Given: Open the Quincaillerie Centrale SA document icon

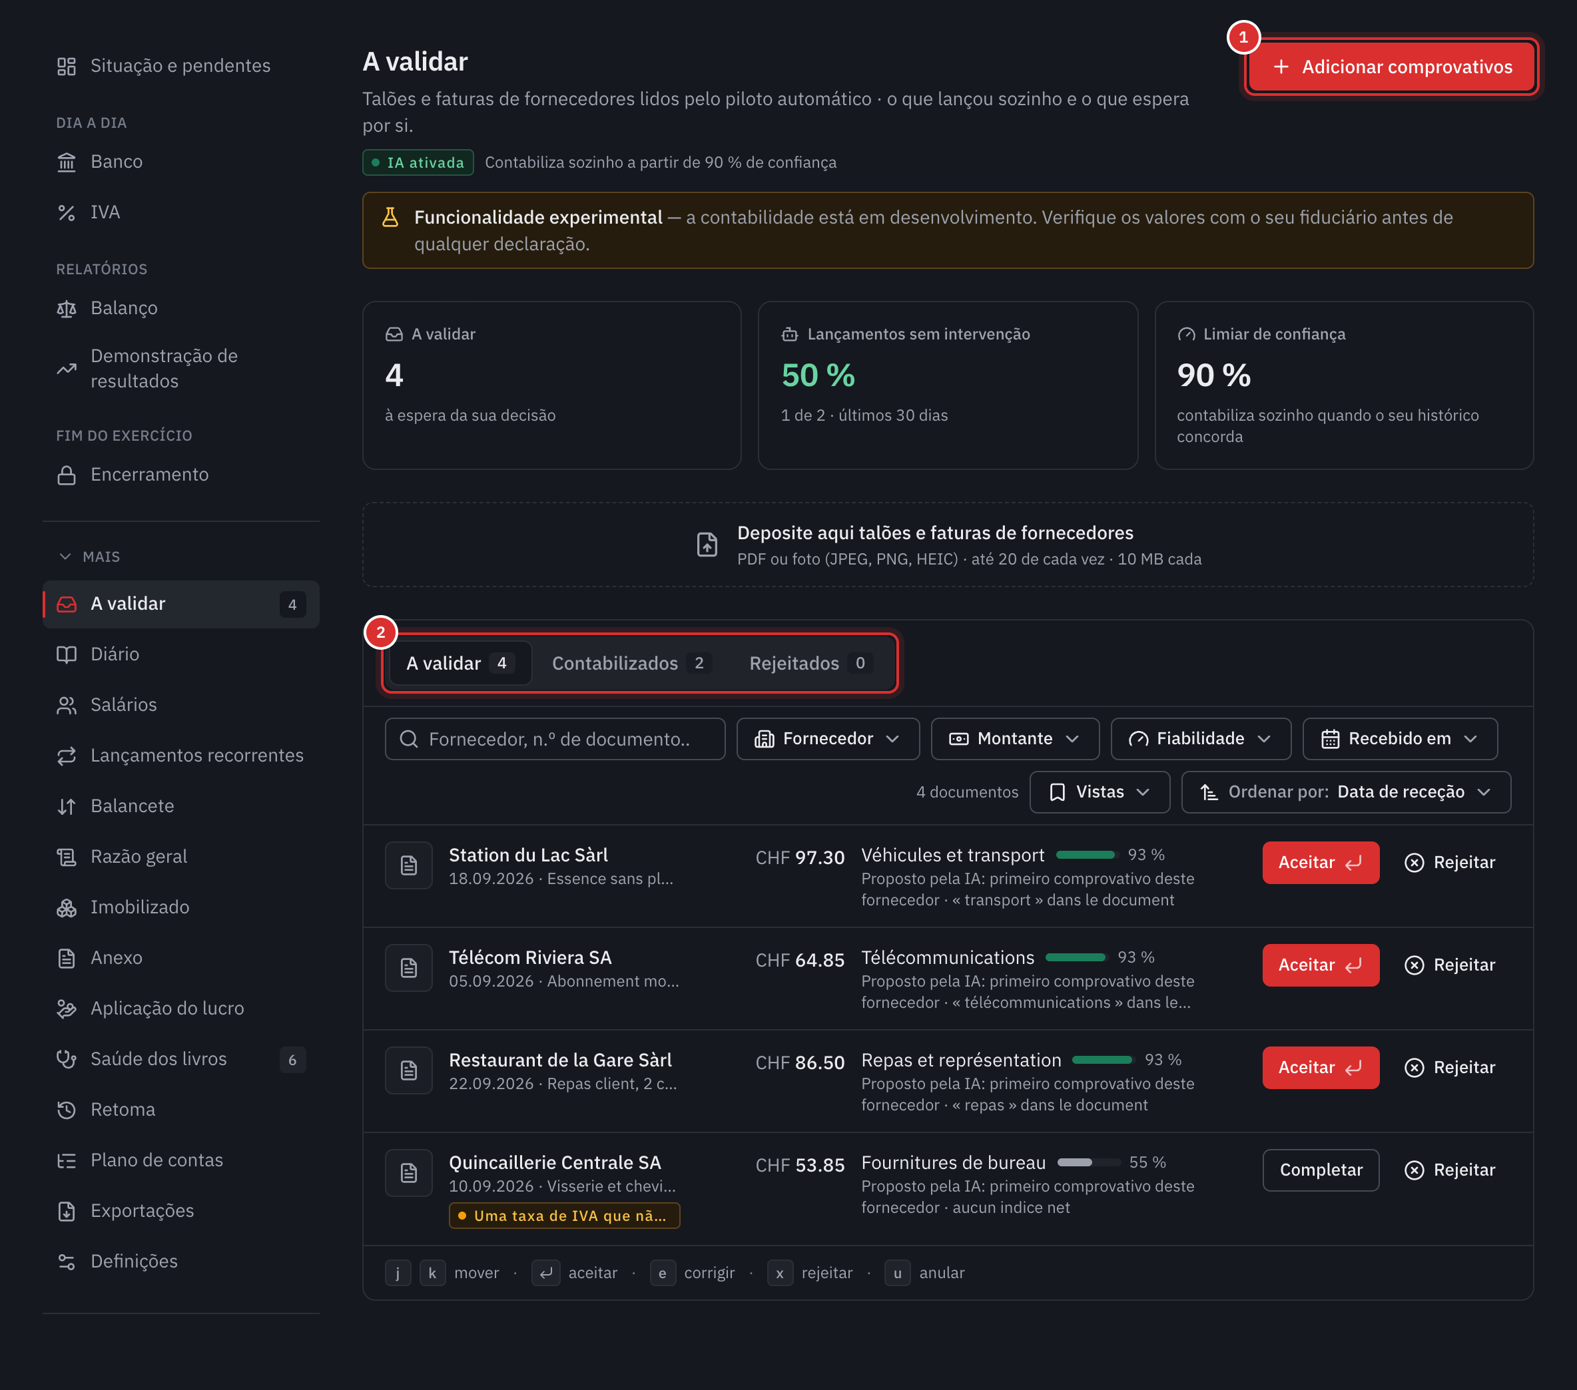Looking at the screenshot, I should pos(409,1173).
